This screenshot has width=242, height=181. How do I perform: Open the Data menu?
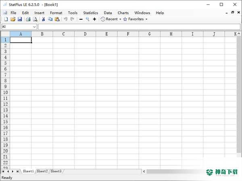coord(108,13)
